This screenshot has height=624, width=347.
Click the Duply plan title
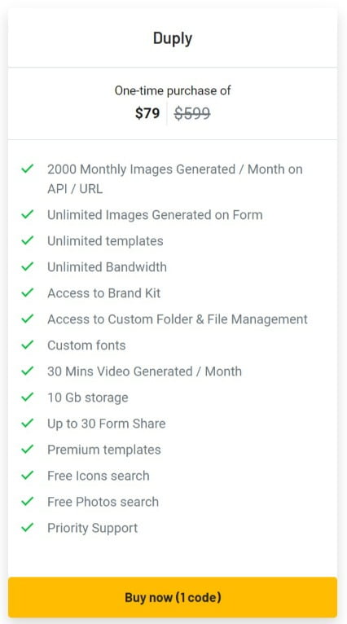(173, 38)
